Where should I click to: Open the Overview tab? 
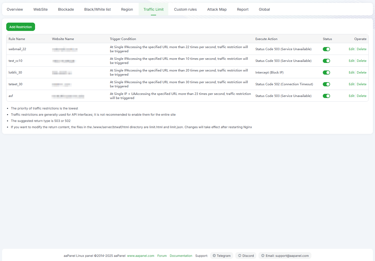[x=15, y=9]
